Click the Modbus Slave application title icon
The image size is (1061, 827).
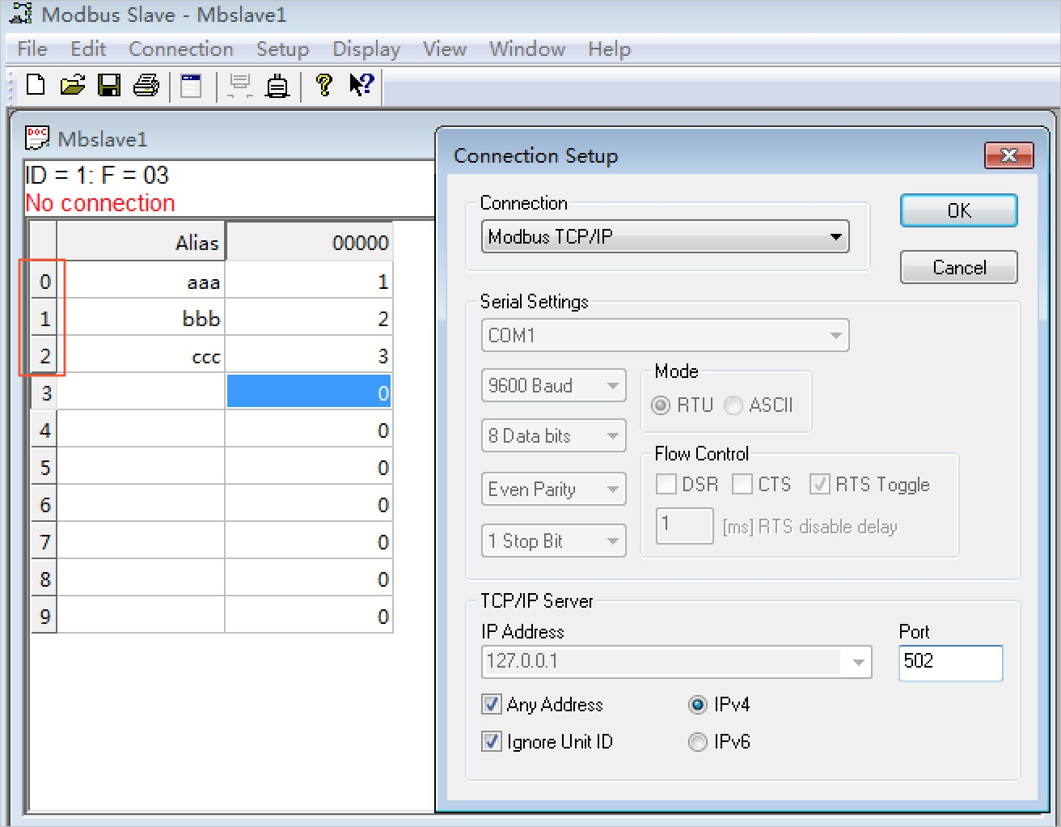pyautogui.click(x=20, y=14)
